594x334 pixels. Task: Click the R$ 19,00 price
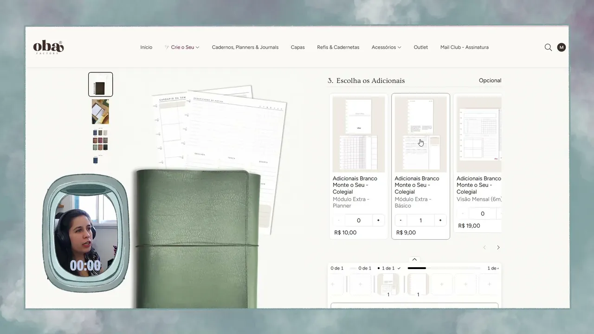coord(469,225)
